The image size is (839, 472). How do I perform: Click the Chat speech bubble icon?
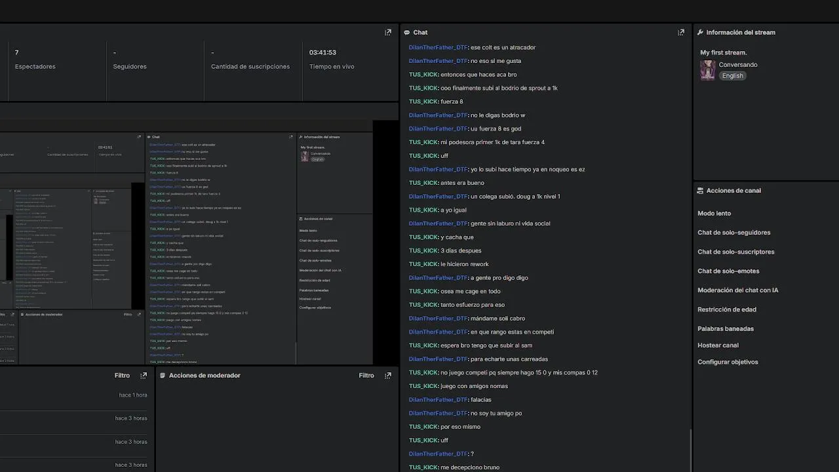[407, 32]
